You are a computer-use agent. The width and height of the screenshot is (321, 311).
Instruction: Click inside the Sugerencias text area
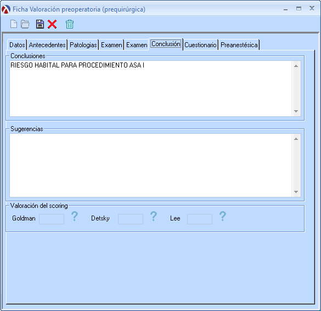pos(151,165)
